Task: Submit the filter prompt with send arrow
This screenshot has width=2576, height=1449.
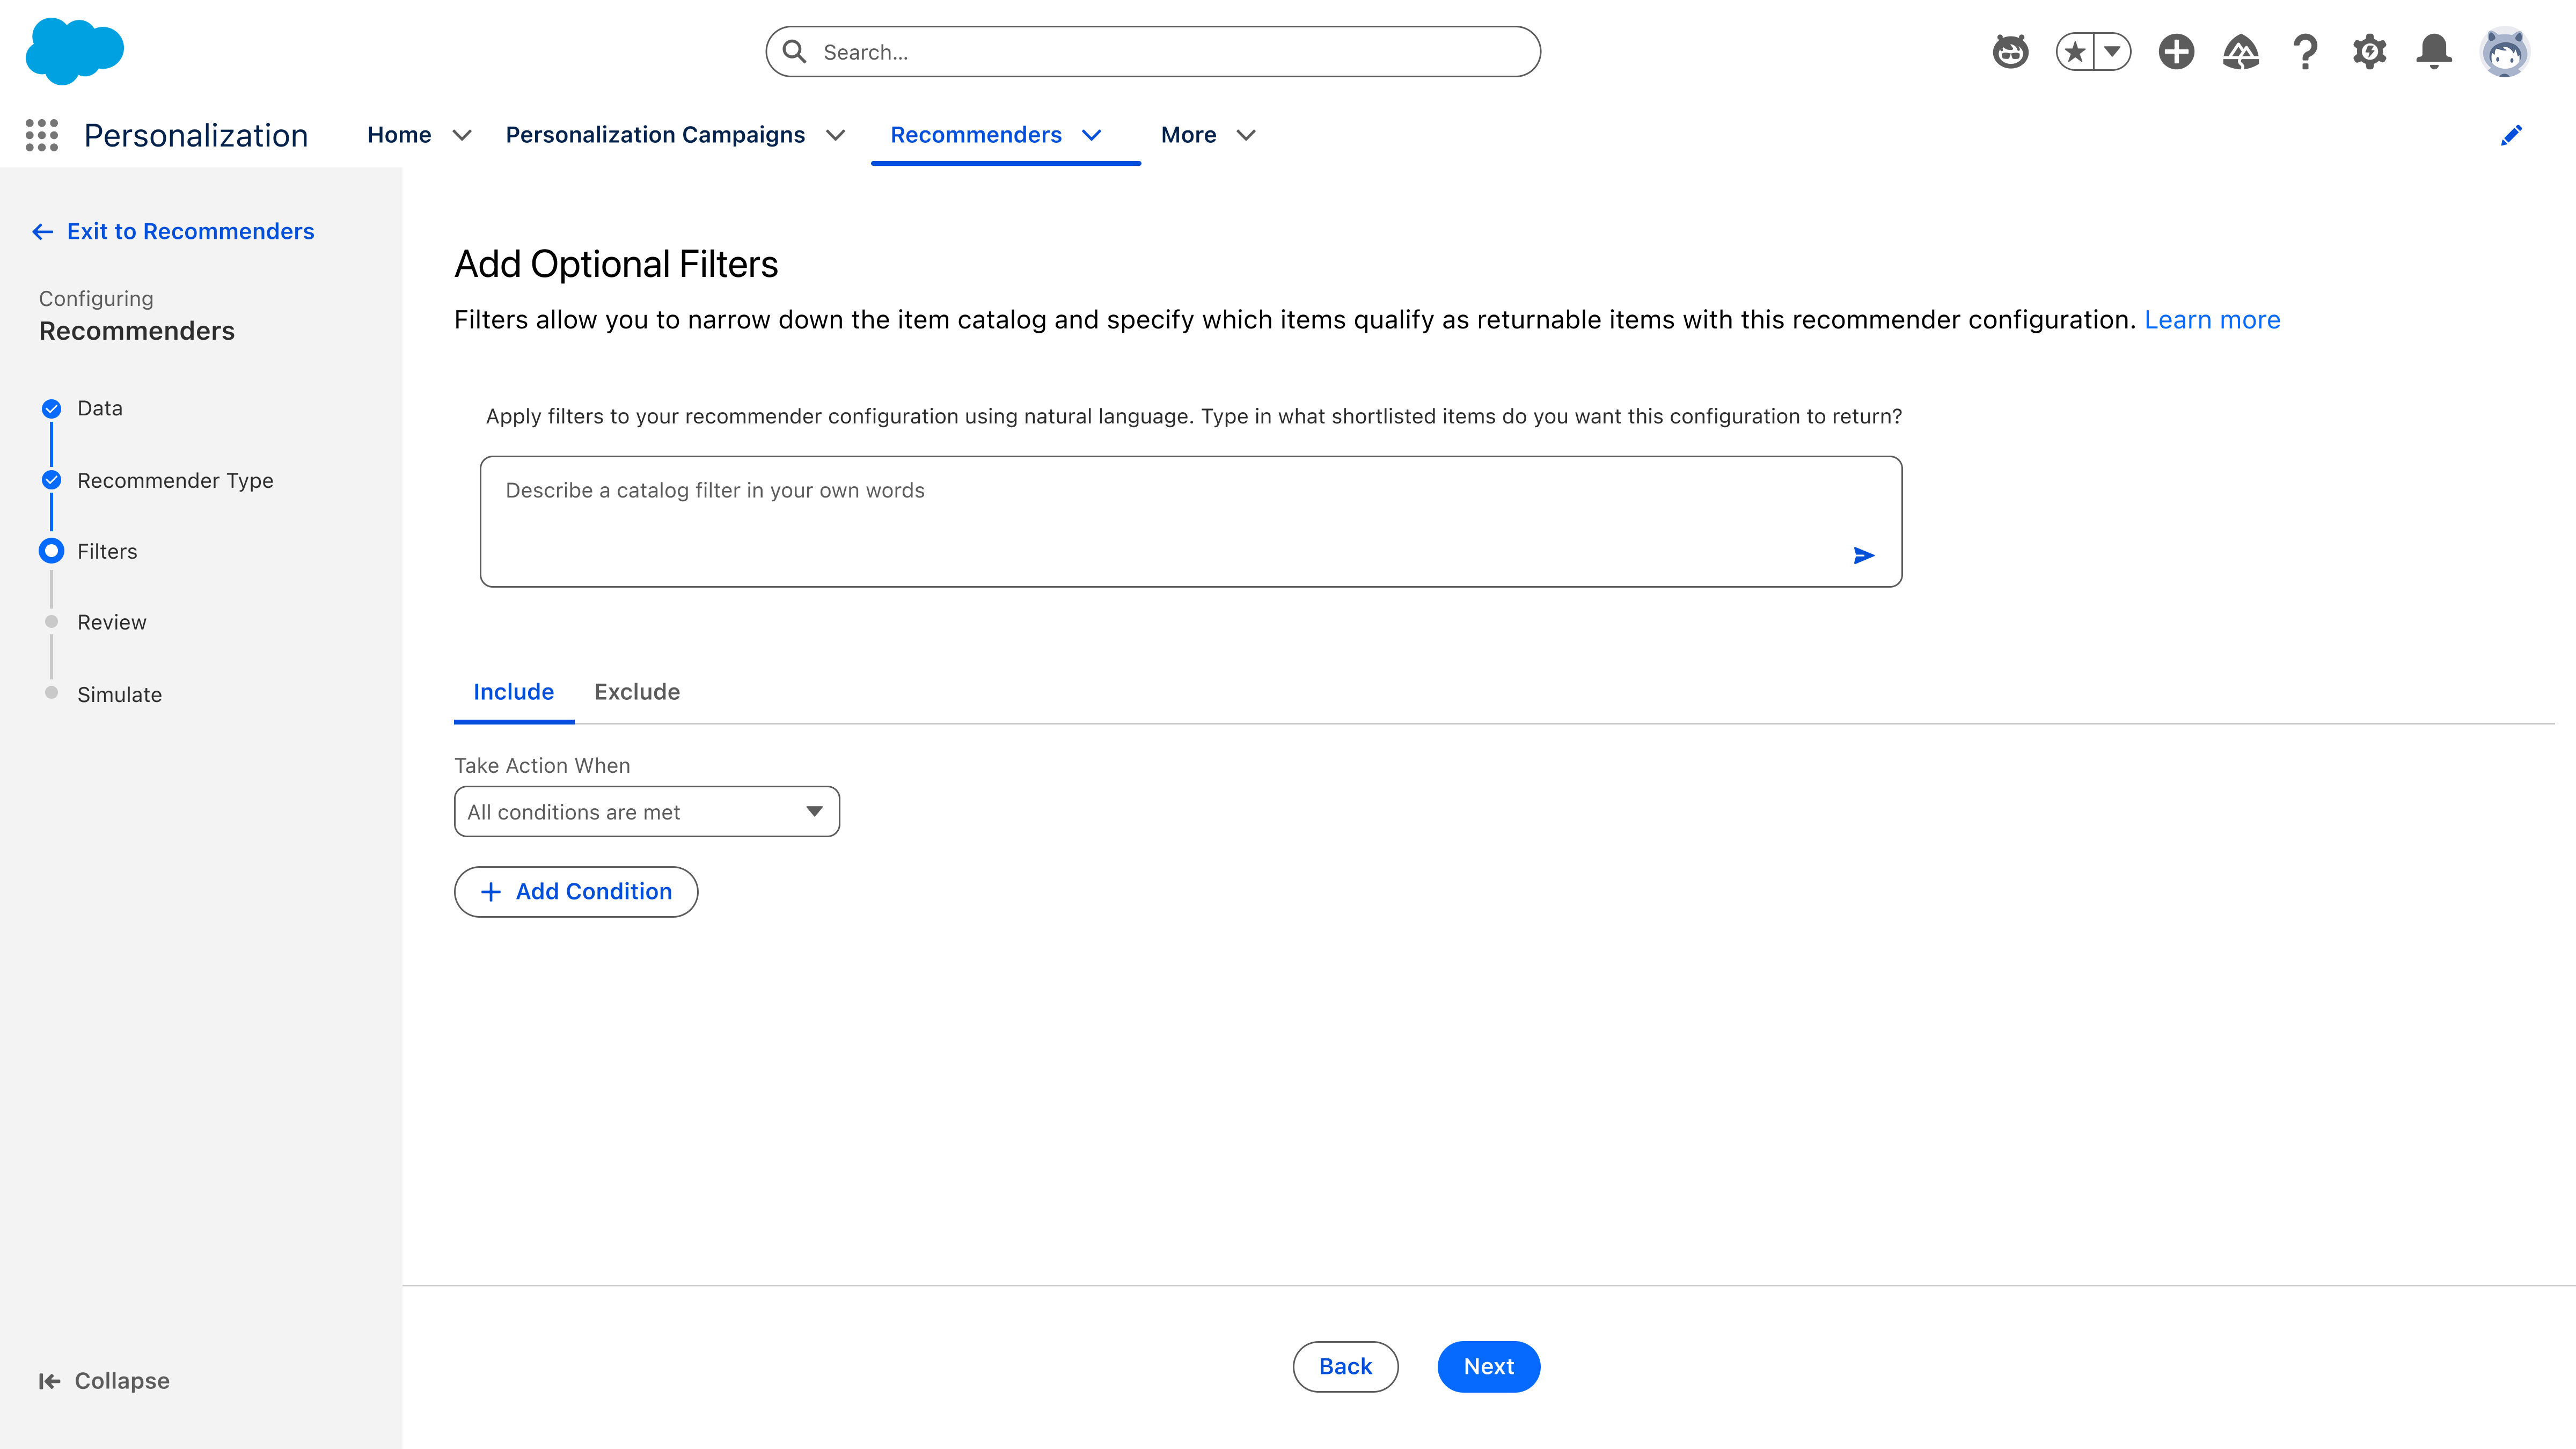Action: (x=1864, y=555)
